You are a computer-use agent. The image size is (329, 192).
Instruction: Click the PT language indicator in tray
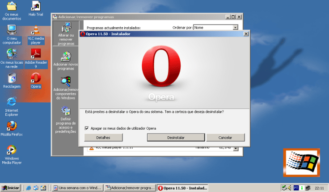(295, 188)
